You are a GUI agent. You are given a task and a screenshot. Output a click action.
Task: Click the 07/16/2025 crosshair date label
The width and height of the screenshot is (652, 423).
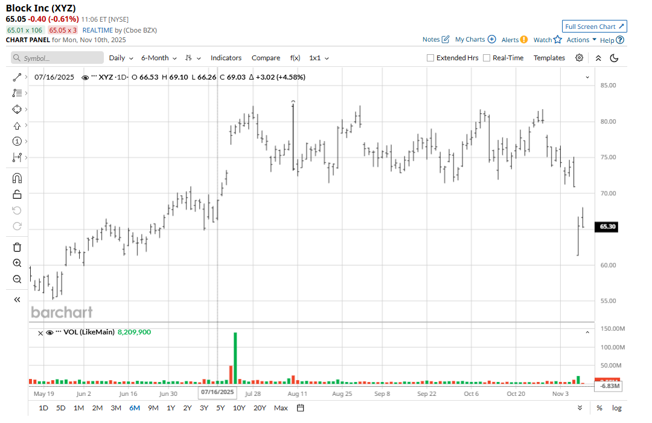tap(217, 392)
